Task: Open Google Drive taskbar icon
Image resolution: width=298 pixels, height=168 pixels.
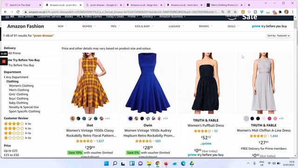Action: (x=192, y=163)
